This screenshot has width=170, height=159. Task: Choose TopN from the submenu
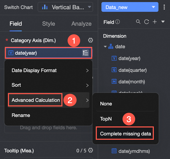pos(106,119)
